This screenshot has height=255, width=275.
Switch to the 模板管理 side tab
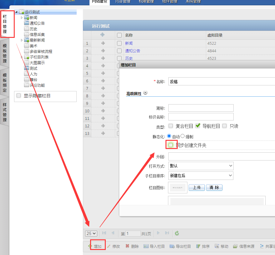5,53
